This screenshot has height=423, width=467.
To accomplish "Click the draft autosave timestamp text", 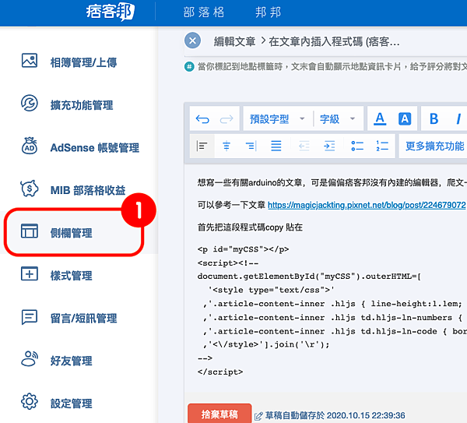I will (x=335, y=415).
